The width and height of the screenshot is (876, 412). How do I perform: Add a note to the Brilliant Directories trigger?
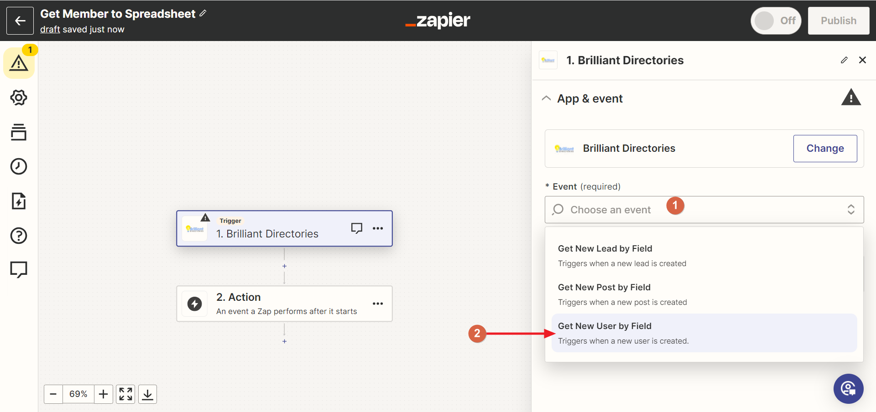[x=356, y=228]
